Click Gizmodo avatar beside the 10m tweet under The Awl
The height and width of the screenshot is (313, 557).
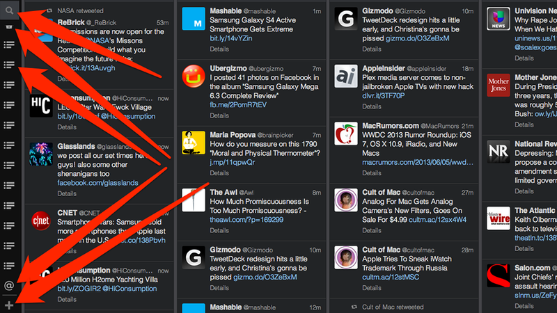194,257
